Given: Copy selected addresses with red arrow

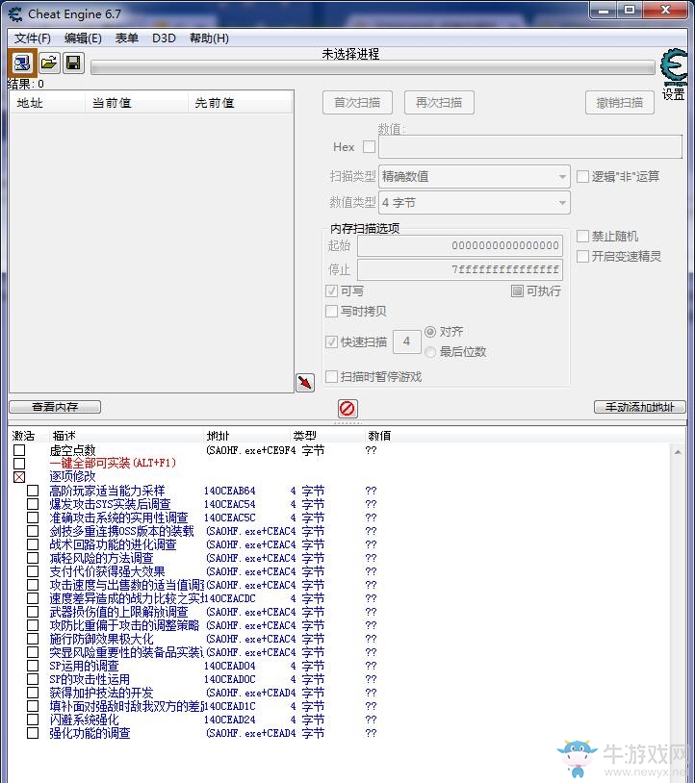Looking at the screenshot, I should 305,383.
